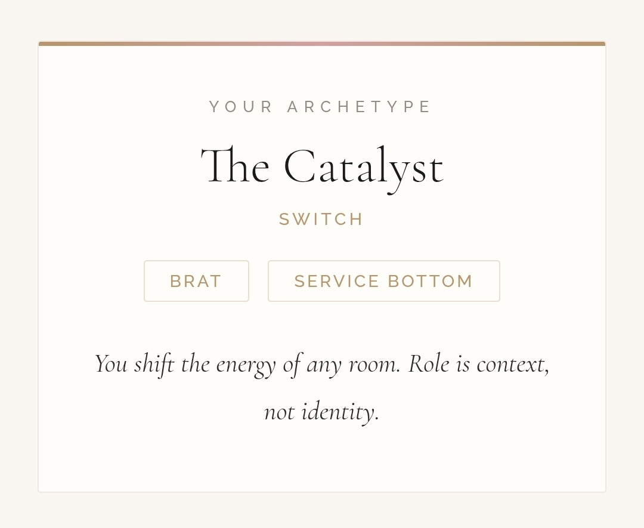
Task: Click the word "Catalyst" in the heading
Action: 363,167
